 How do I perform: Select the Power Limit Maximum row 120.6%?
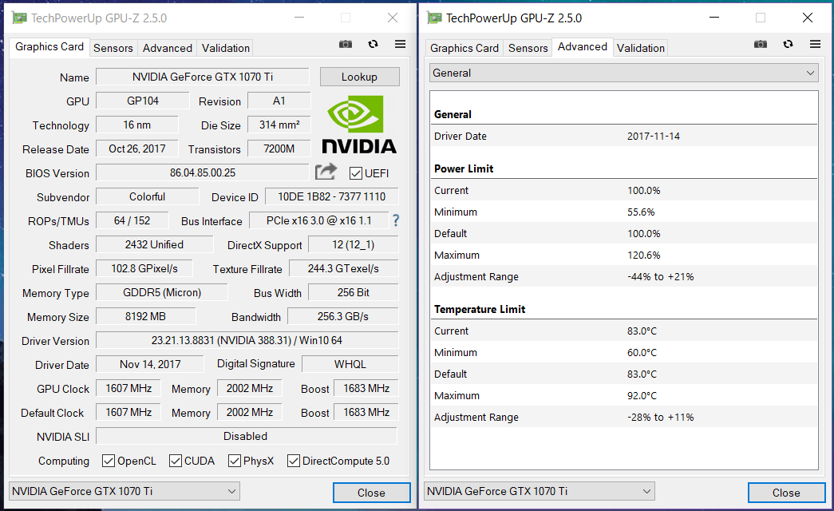point(624,255)
